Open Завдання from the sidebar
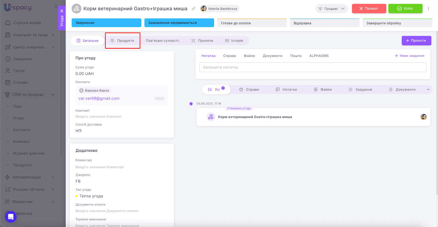 point(22,59)
